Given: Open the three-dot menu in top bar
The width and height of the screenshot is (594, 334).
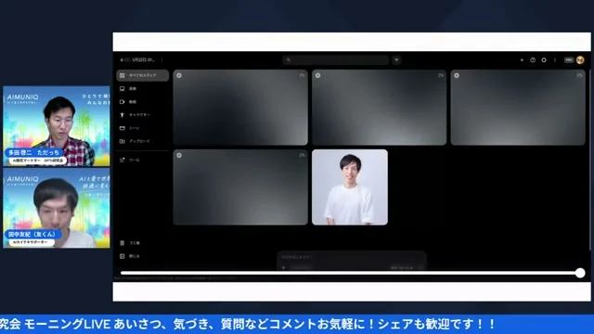Looking at the screenshot, I should (555, 59).
